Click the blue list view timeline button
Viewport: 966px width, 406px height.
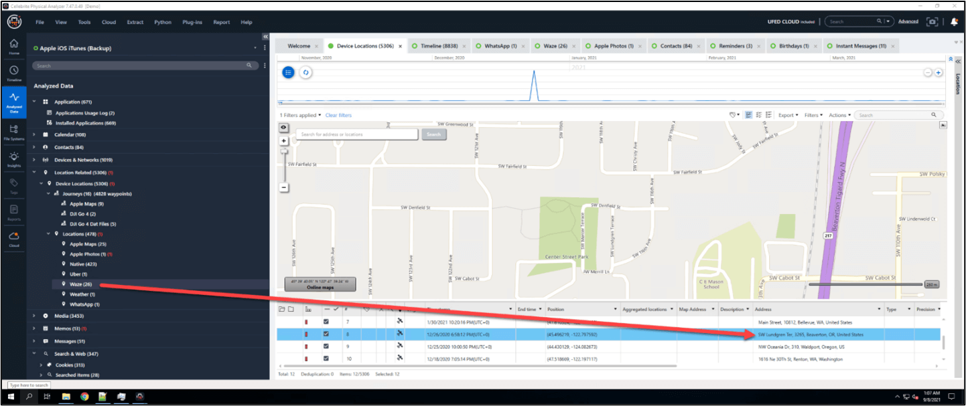[x=288, y=72]
